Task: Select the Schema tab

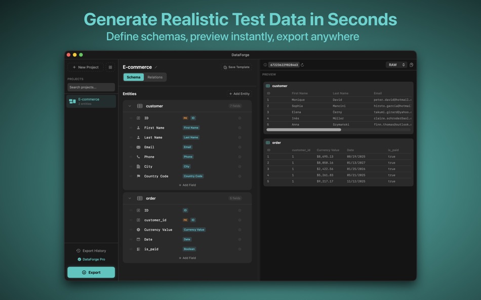Action: [x=133, y=77]
